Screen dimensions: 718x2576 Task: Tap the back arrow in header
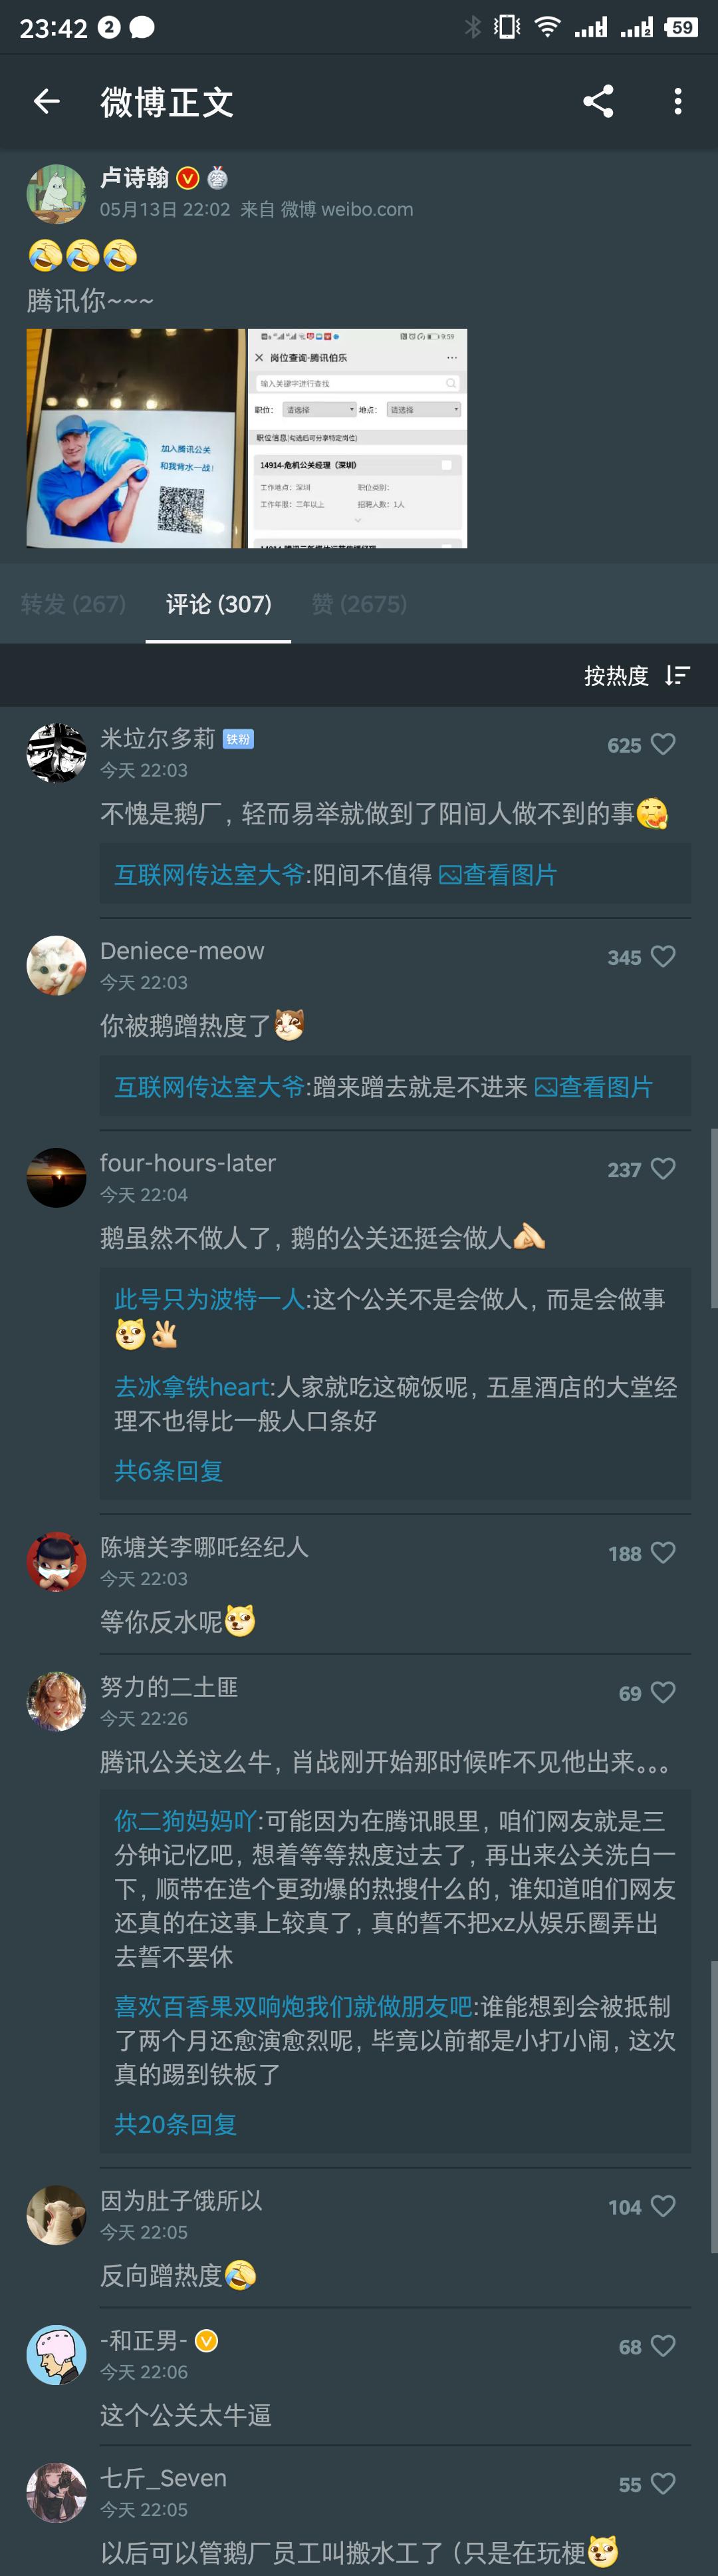47,101
